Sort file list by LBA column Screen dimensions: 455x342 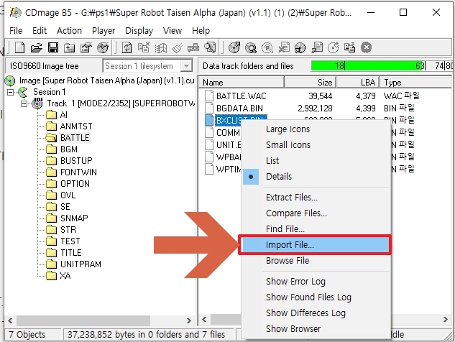358,83
